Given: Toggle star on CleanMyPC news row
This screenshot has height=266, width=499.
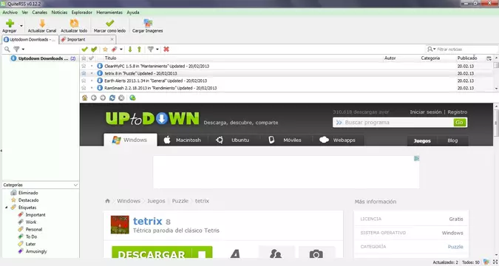Looking at the screenshot, I should point(84,66).
